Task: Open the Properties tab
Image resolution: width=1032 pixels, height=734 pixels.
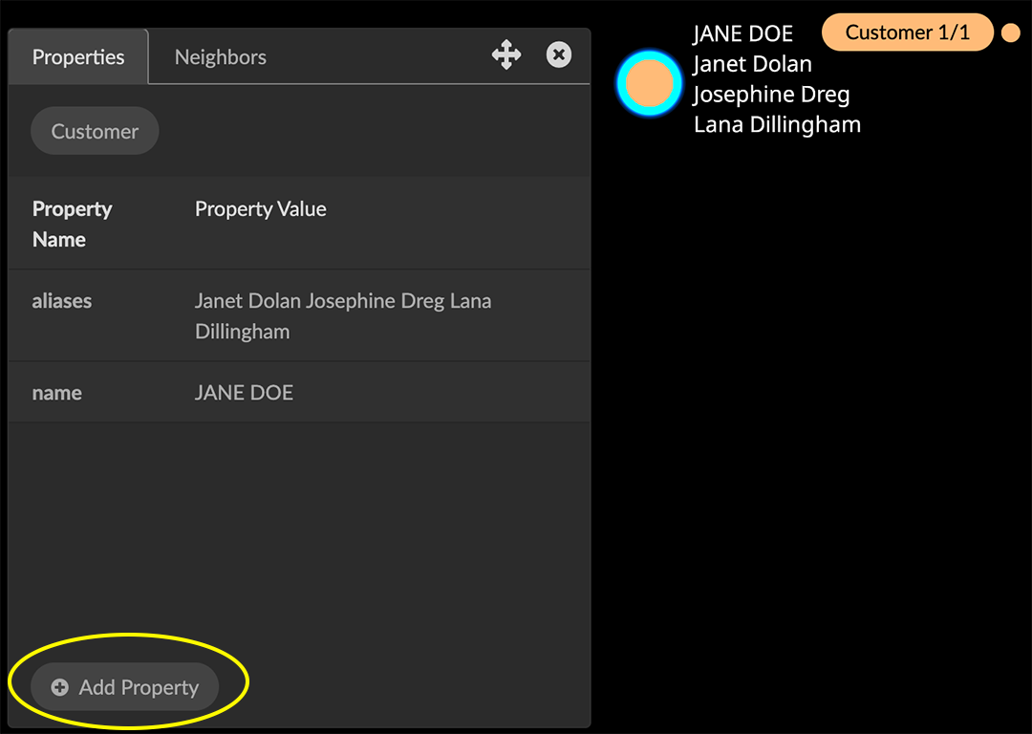Action: click(78, 57)
